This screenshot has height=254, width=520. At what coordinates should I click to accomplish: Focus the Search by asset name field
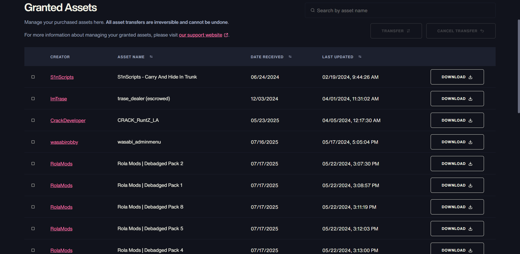[x=400, y=10]
